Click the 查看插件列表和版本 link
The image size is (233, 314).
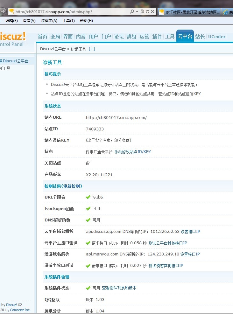[x=119, y=288]
